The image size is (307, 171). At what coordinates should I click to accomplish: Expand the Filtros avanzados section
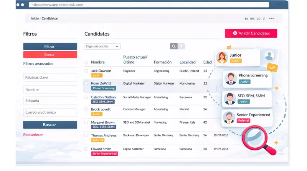38,64
